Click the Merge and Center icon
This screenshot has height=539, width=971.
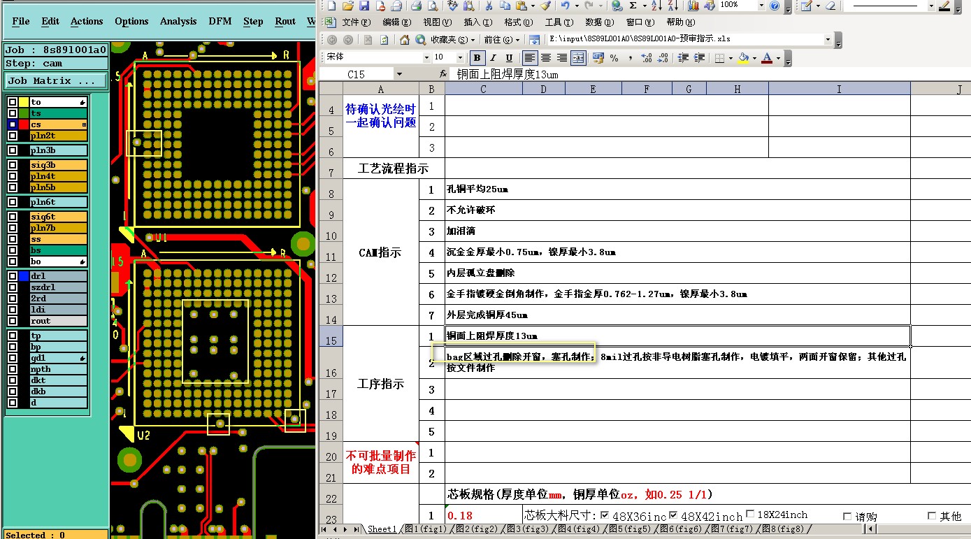click(x=578, y=58)
